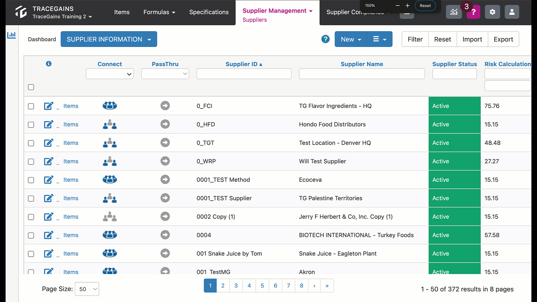This screenshot has height=302, width=537.
Task: Expand the TraceGains Training 2 account dropdown
Action: point(62,16)
